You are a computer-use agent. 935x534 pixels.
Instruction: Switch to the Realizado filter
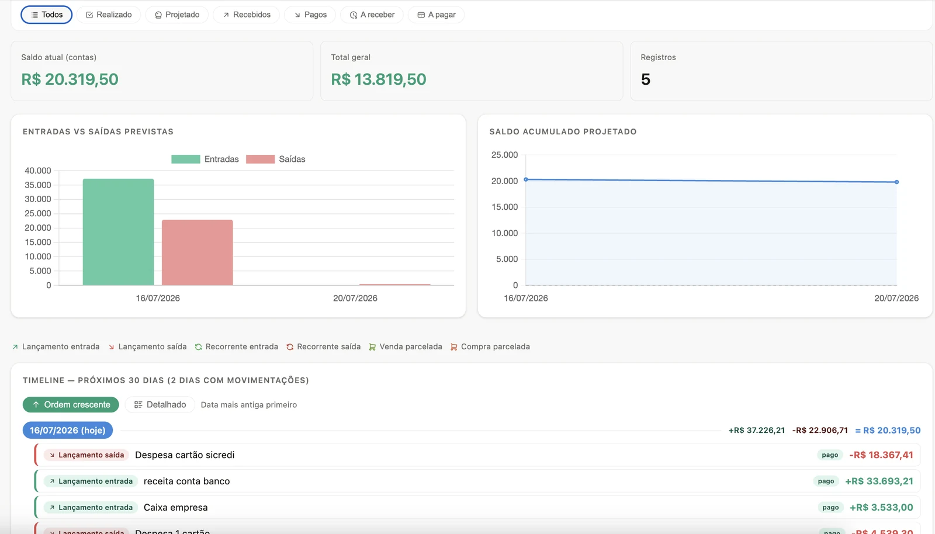[x=109, y=15]
